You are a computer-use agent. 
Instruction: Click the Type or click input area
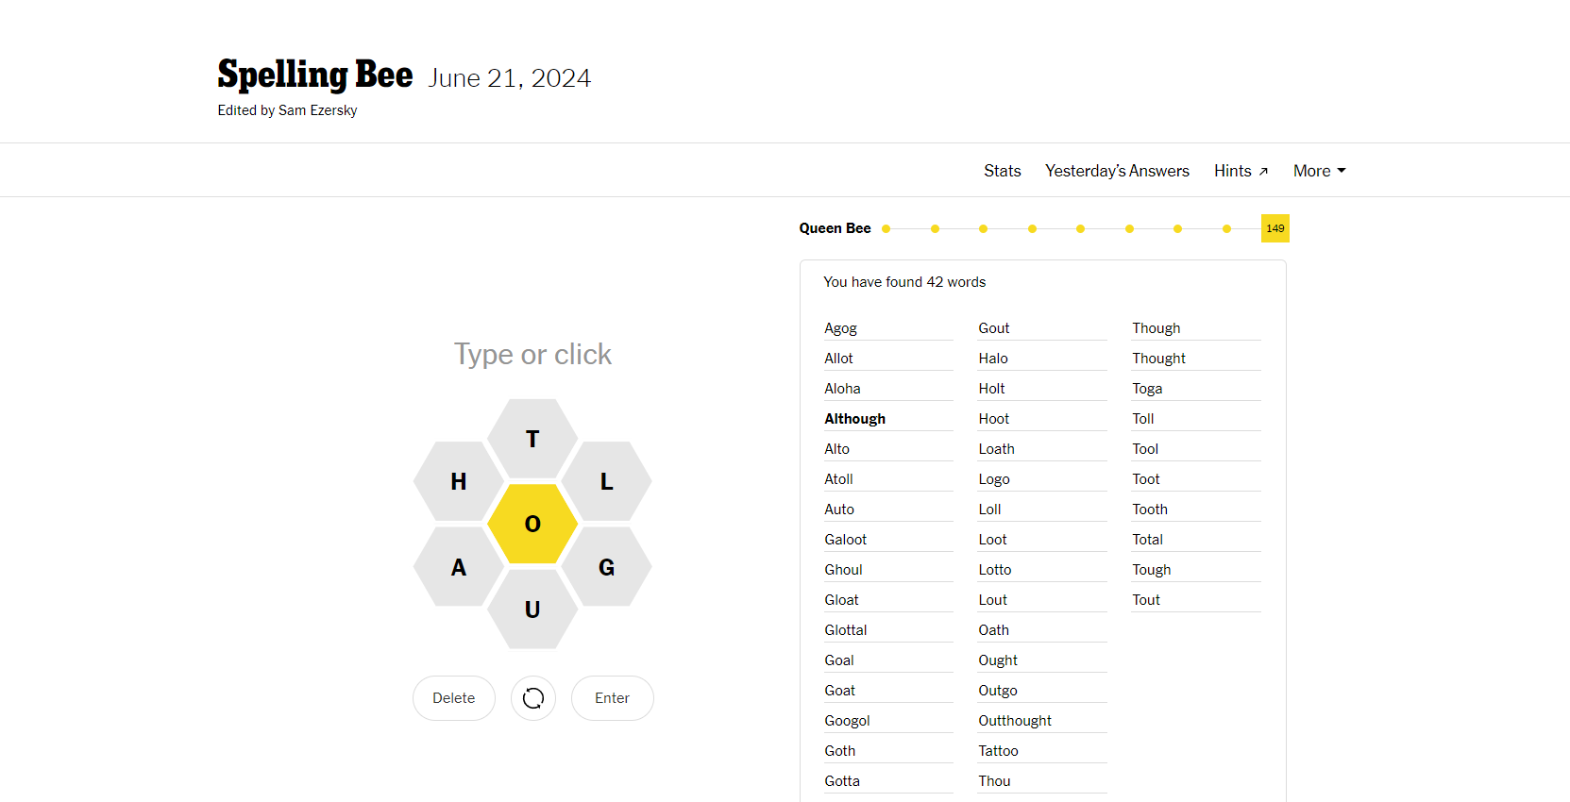(532, 354)
